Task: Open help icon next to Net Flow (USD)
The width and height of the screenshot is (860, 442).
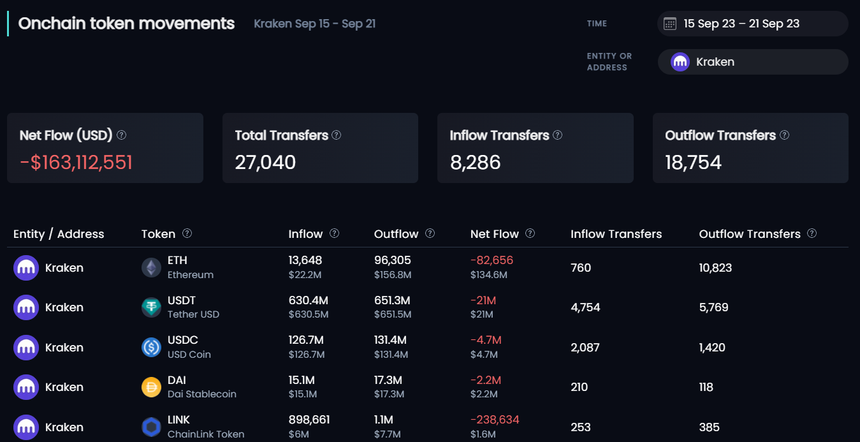Action: pos(122,135)
